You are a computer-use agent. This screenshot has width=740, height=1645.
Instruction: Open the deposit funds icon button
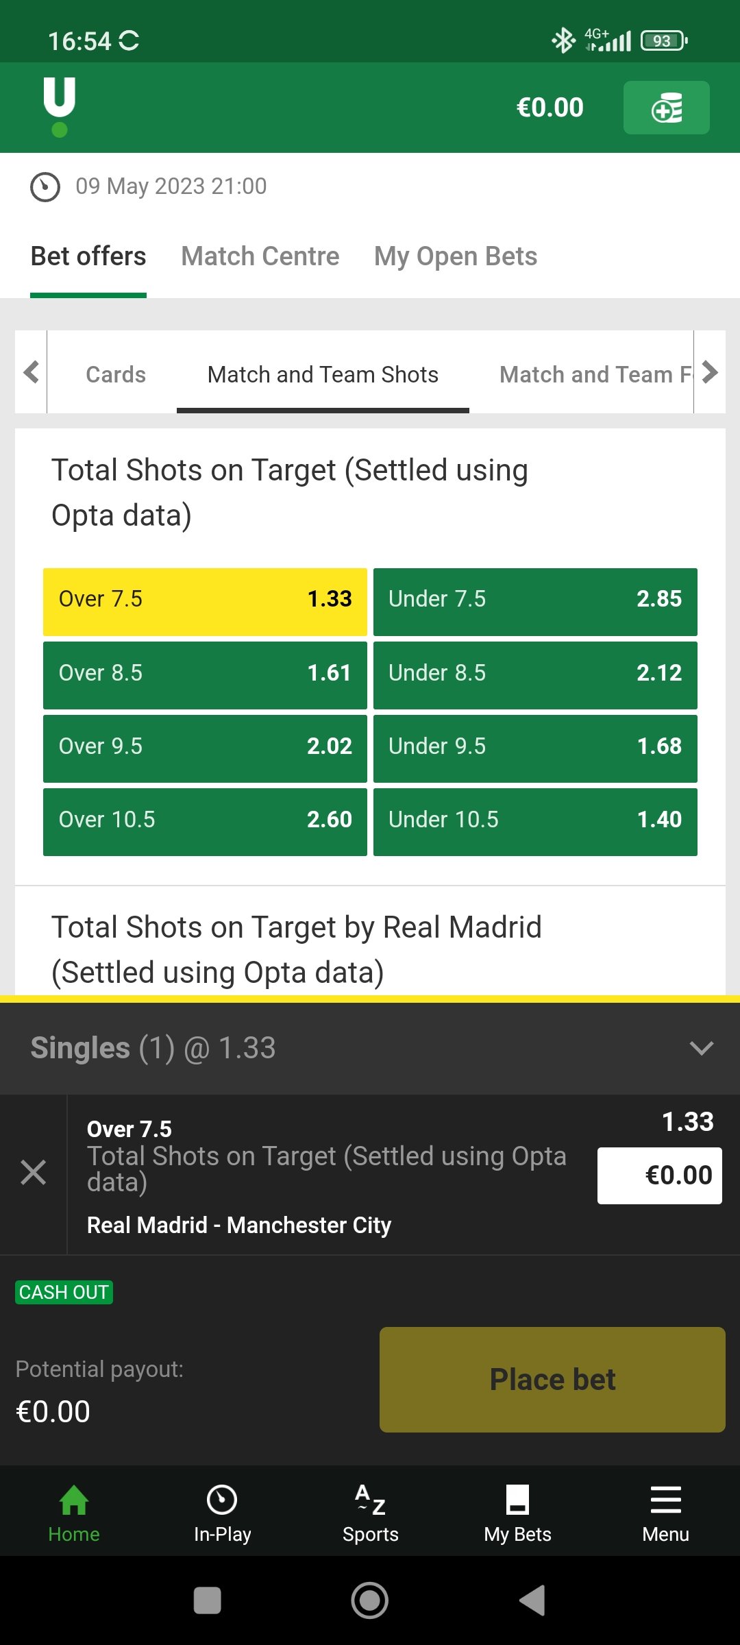tap(666, 108)
